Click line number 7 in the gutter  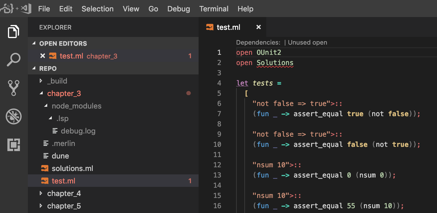pos(219,114)
